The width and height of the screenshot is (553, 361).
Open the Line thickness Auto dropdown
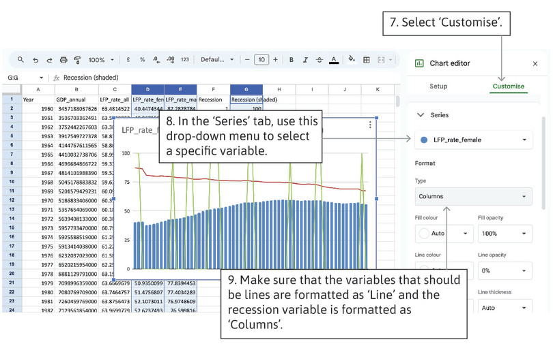505,307
